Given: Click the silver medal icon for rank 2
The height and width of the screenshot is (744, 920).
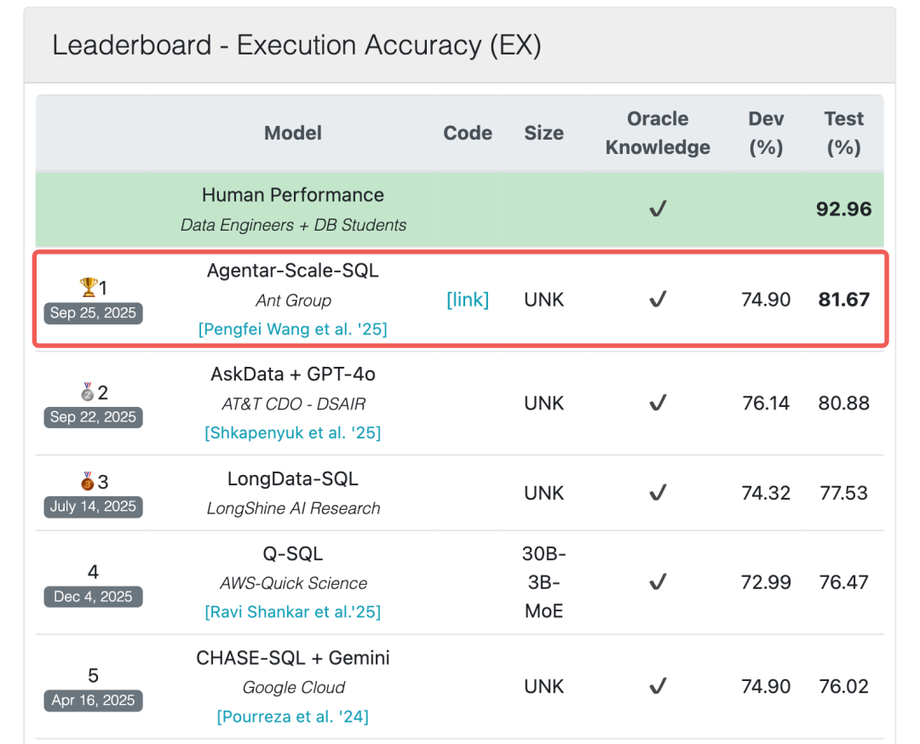Looking at the screenshot, I should [88, 392].
